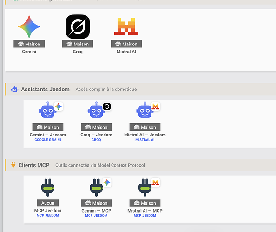Open the Mistral AI orange logo icon
Screen dimensions: 276x232
tap(126, 27)
